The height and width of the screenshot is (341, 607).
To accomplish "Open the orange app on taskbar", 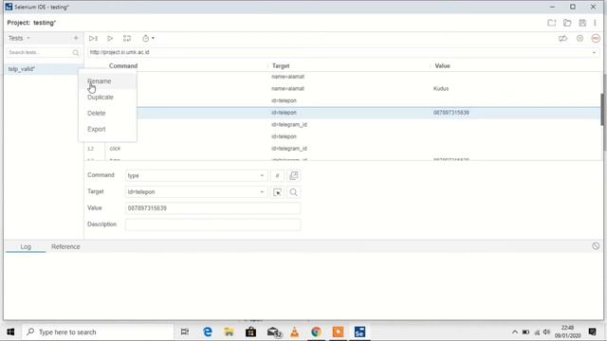I will [x=338, y=332].
